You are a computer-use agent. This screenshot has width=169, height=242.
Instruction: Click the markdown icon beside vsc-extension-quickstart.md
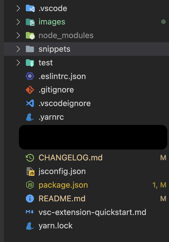(x=30, y=212)
